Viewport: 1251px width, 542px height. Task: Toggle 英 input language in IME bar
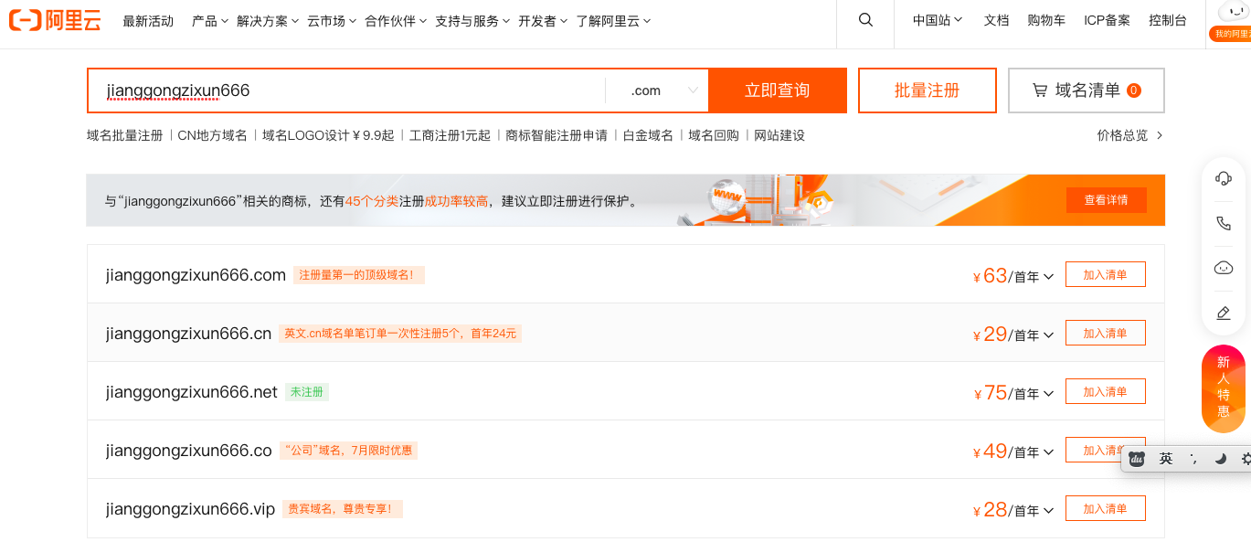(1166, 459)
